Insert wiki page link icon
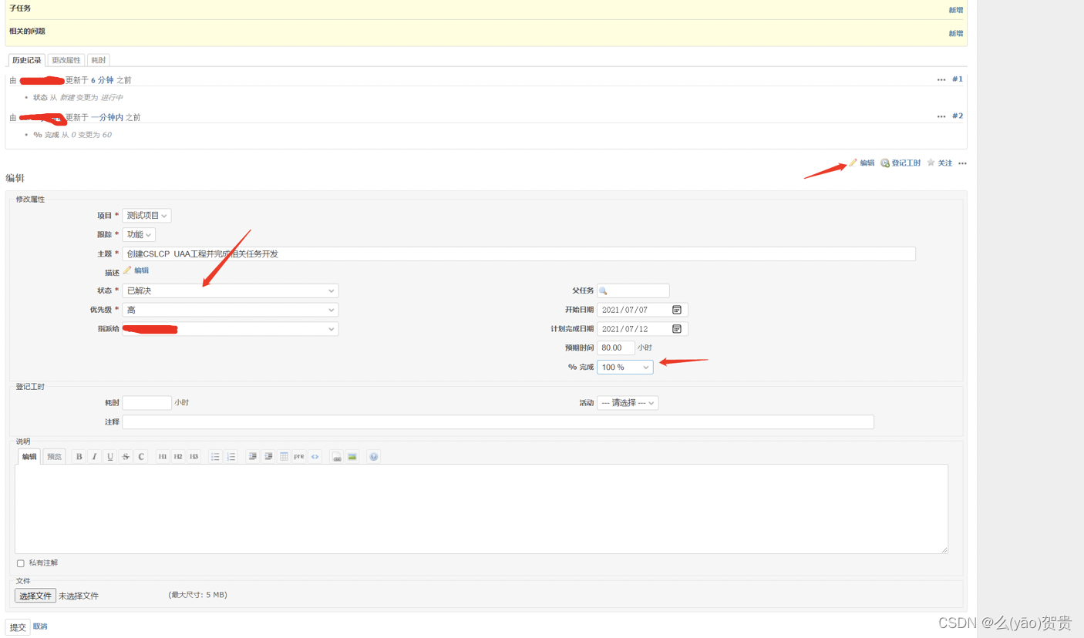1084x638 pixels. (x=336, y=457)
